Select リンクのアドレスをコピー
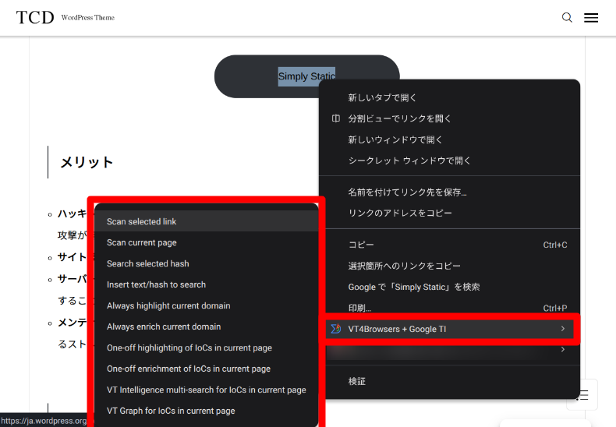The image size is (616, 427). pos(449,213)
